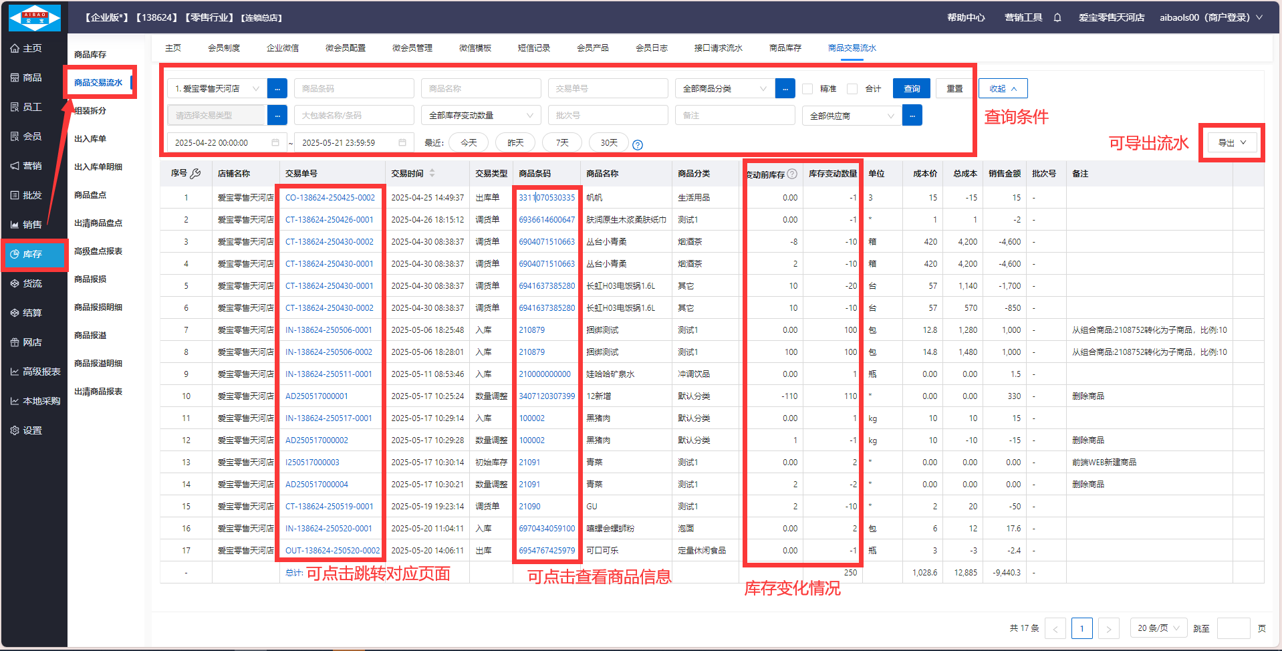Open account dropdown aibaols00 (商户登录)
Viewport: 1282px width, 651px height.
click(1210, 17)
